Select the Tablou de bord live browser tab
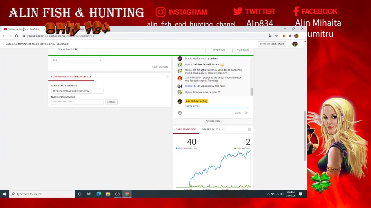 click(23, 29)
